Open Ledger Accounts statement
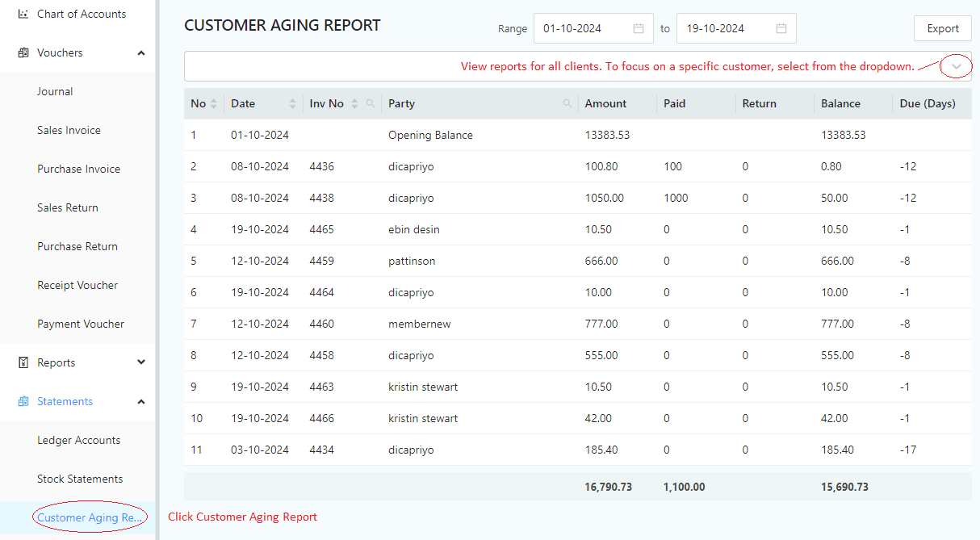Screen dimensions: 980x540 tap(79, 440)
